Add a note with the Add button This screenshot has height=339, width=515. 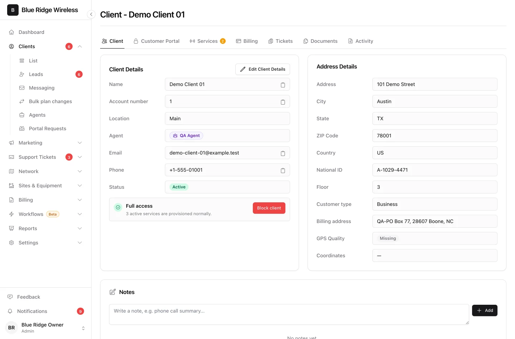(485, 310)
